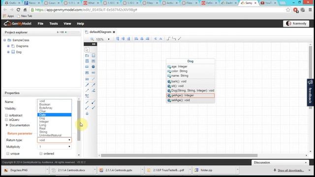This screenshot has height=177, width=315.
Task: Open the File menu
Action: [40, 24]
